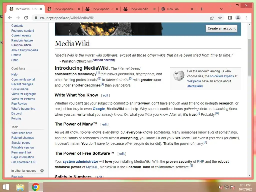Follow the MySQL link
Screen dimensions: 256x192
92,167
